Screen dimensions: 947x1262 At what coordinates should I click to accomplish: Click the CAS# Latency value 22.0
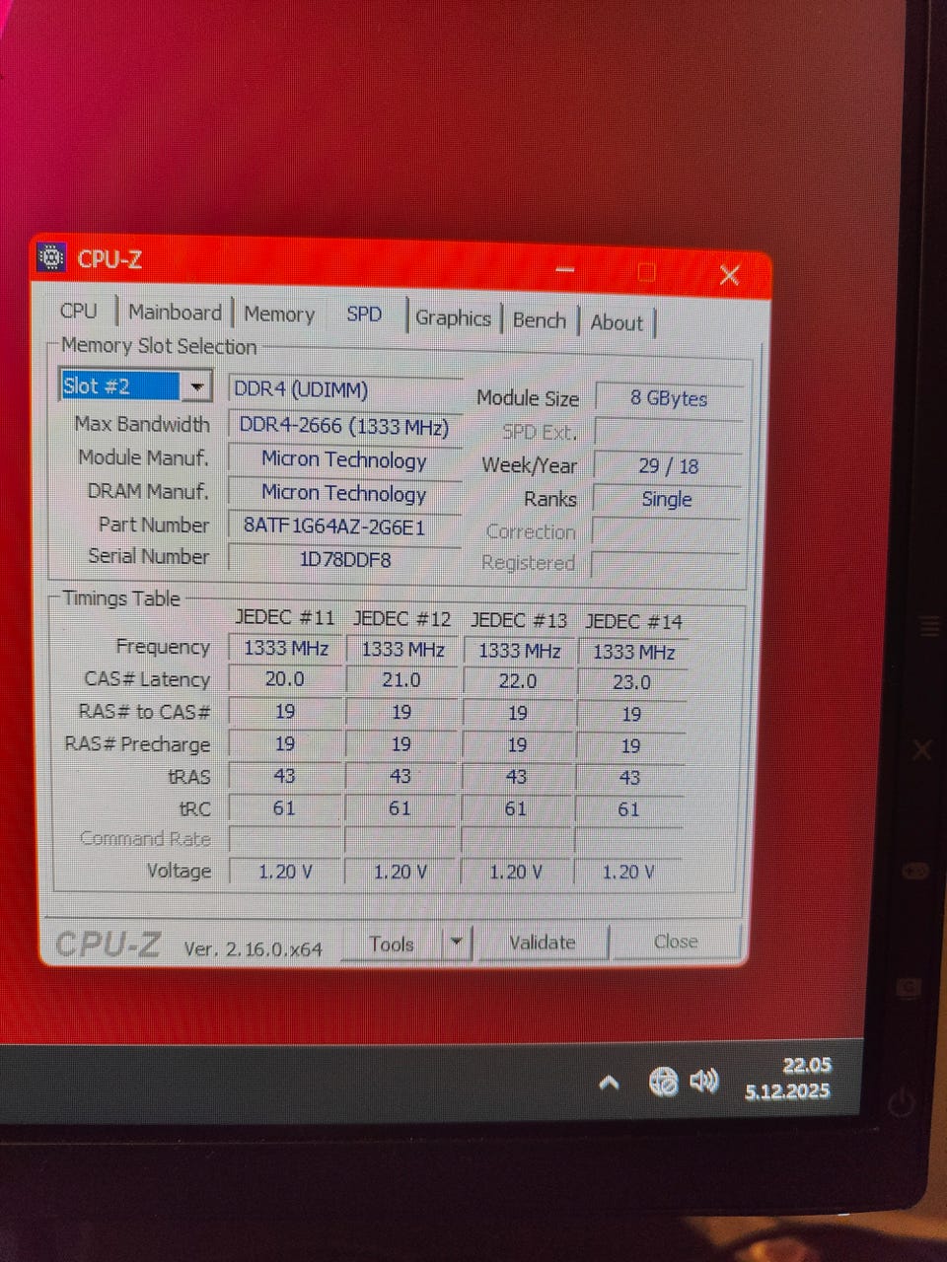(518, 681)
